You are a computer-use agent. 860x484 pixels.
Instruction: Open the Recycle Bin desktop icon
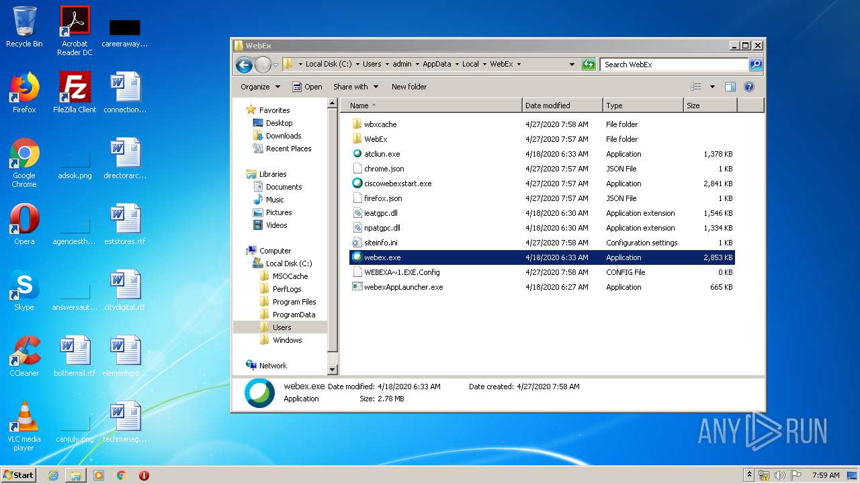point(24,27)
